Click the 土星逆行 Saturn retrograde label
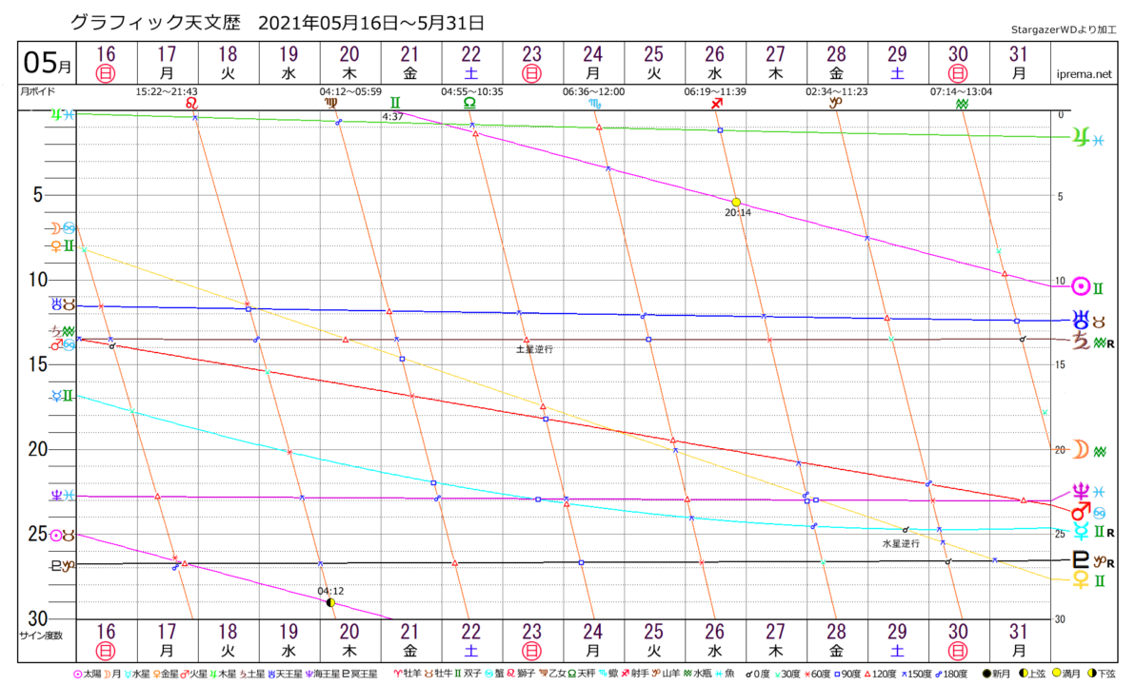Screen dimensions: 1135x685 pos(533,349)
